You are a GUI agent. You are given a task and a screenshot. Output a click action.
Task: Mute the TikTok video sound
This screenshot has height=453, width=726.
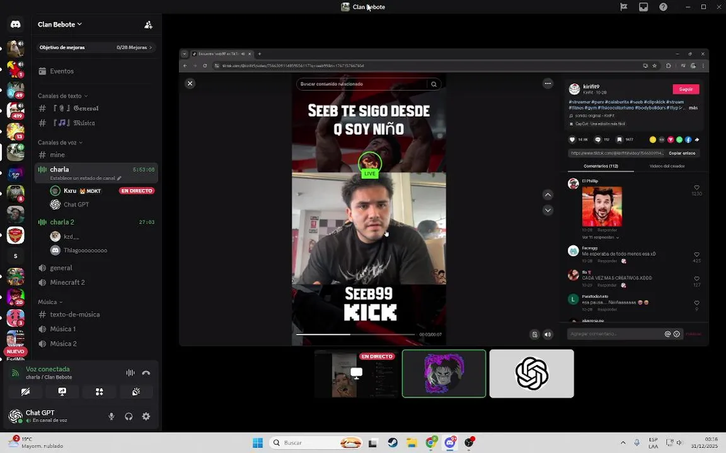pos(548,335)
